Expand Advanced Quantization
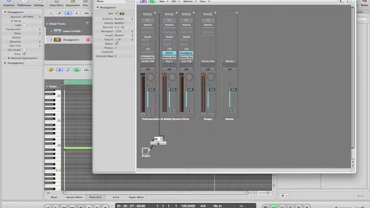370x208 pixels. click(9, 58)
